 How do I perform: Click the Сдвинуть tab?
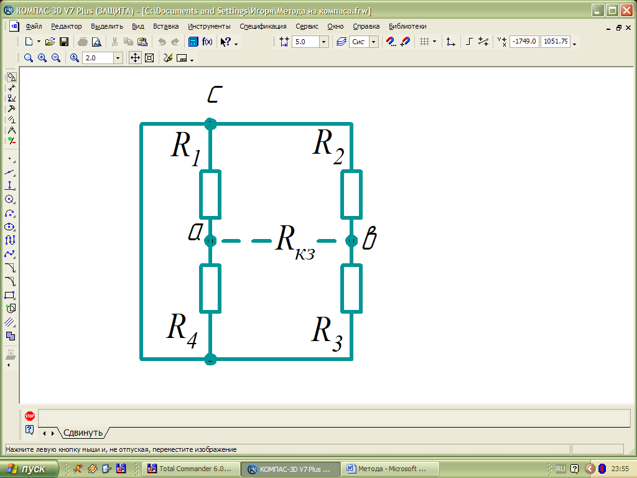[83, 432]
